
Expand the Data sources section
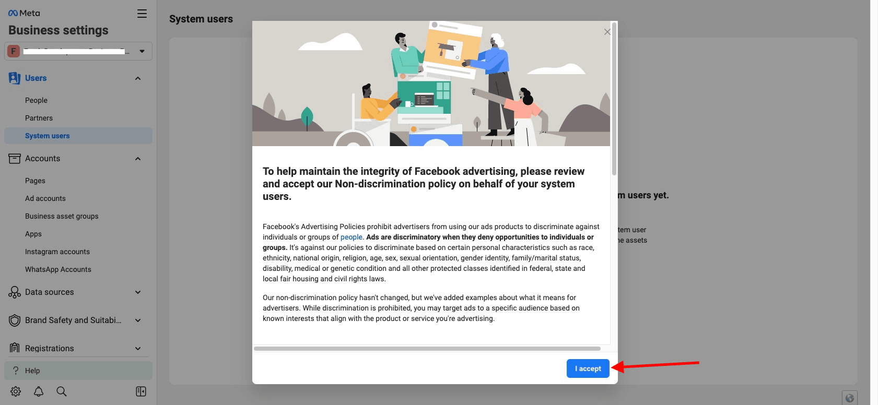(138, 292)
